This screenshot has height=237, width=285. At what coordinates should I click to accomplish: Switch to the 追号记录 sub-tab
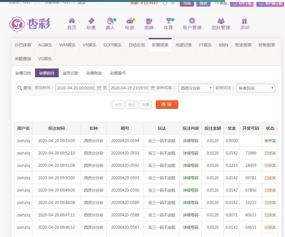71,73
